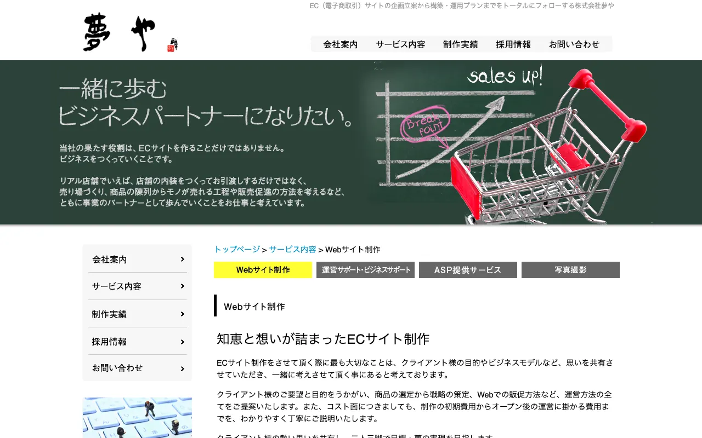This screenshot has height=438, width=702.
Task: Click the heading 知恵と想いが詰まったECサイト制作
Action: (323, 339)
